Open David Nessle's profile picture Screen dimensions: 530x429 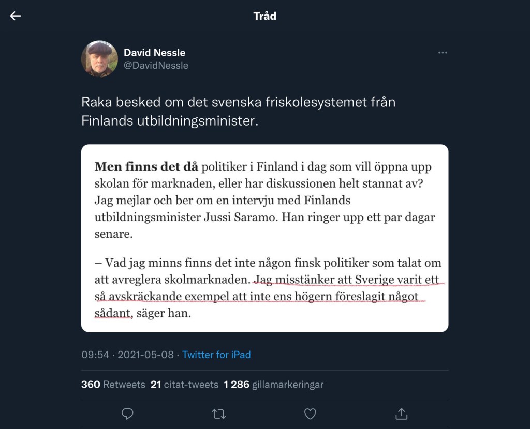click(99, 59)
